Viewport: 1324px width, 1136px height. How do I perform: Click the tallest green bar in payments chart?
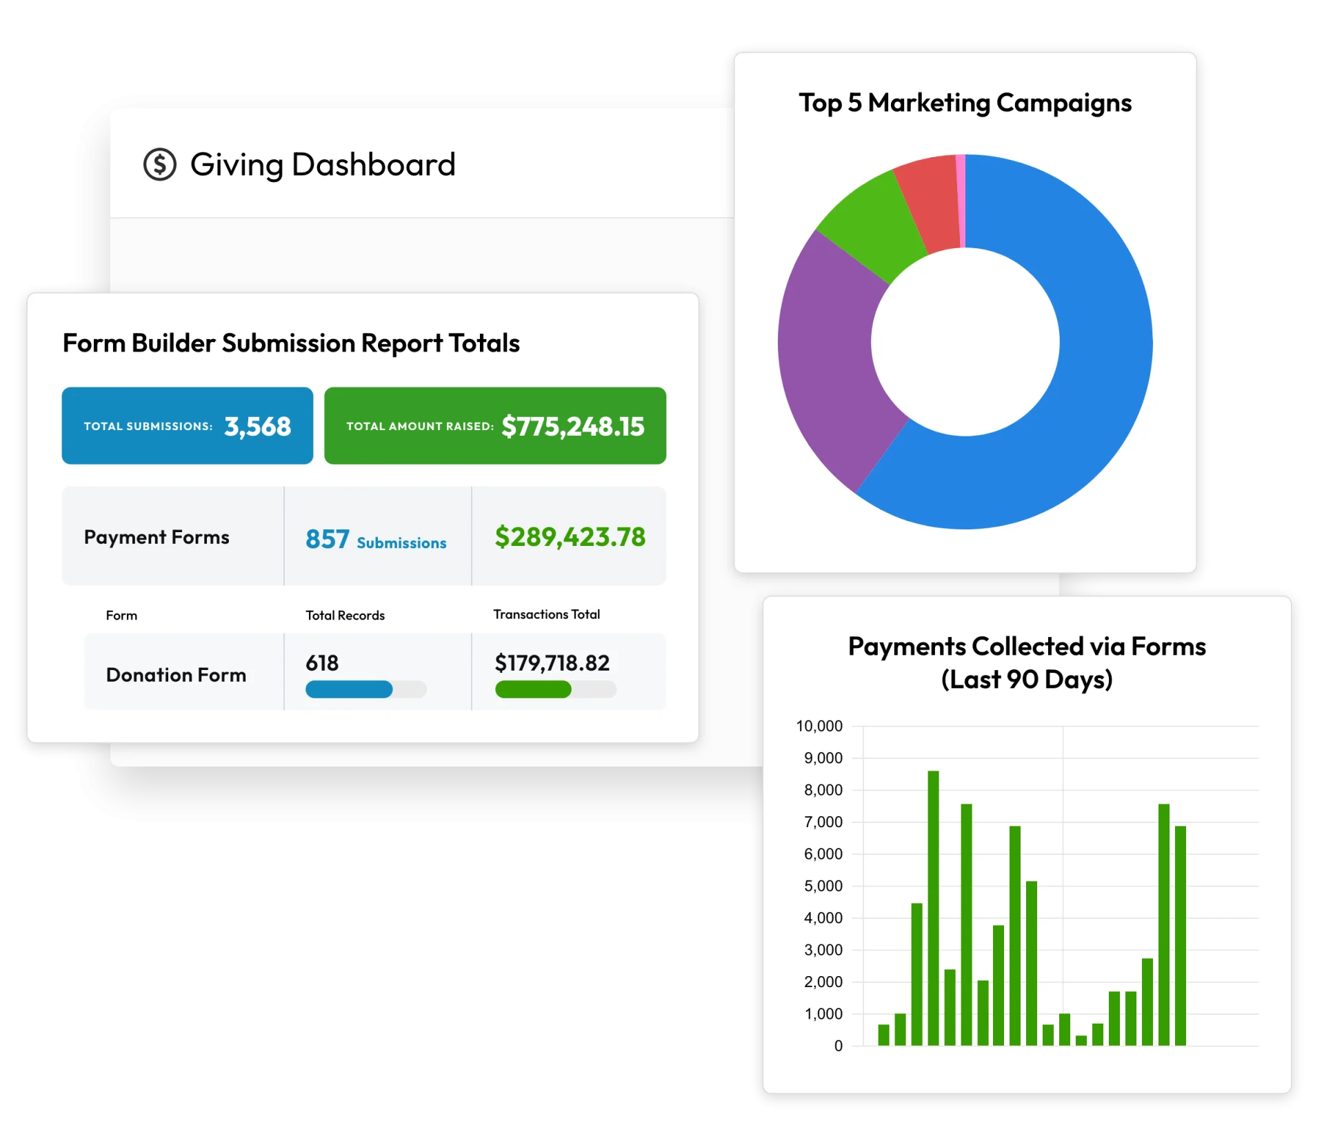933,910
